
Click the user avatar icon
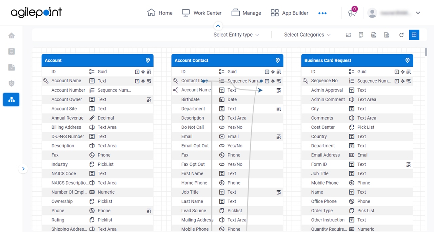[372, 13]
